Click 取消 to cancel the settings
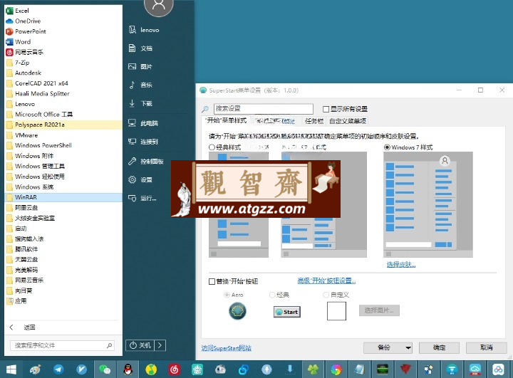 [x=486, y=347]
